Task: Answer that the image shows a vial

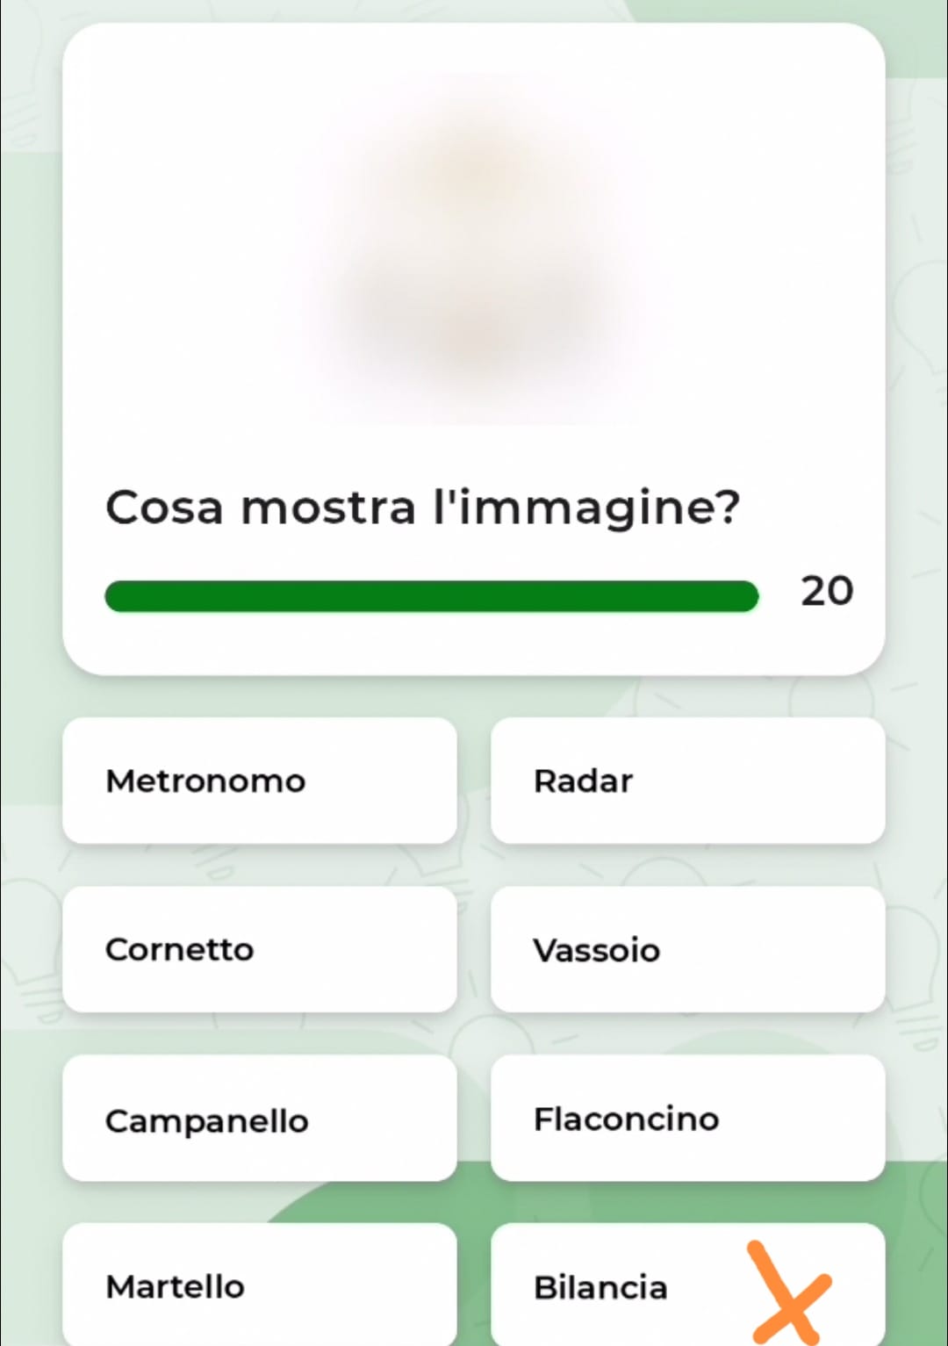Action: [687, 1119]
